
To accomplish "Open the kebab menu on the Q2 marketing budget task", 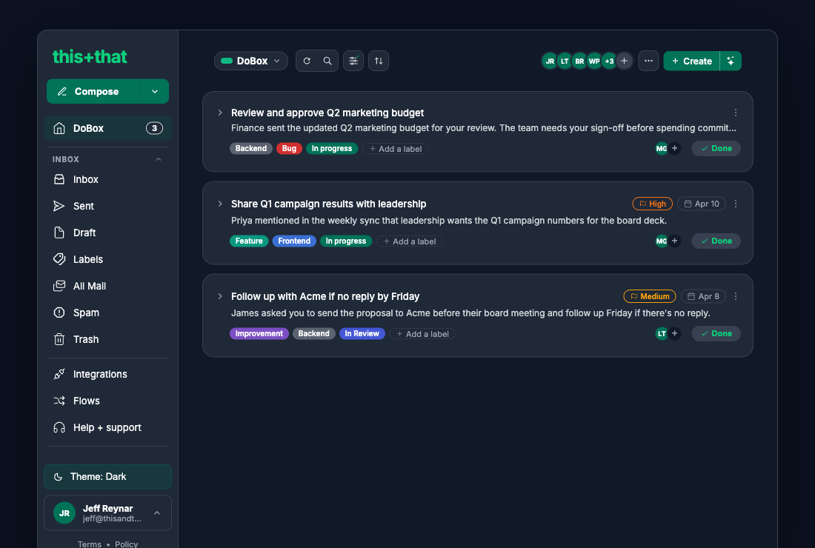I will (x=736, y=113).
